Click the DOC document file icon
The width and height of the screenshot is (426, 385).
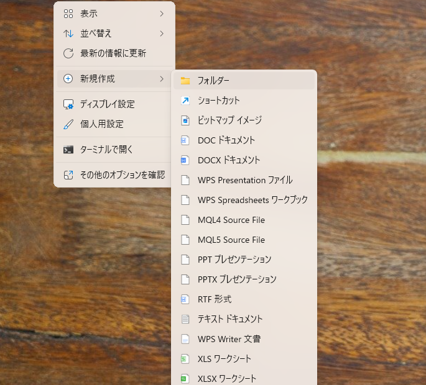click(x=185, y=140)
